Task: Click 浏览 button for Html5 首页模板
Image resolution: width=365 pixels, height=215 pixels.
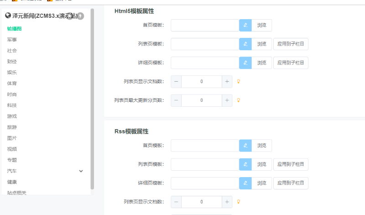Action: tap(261, 25)
